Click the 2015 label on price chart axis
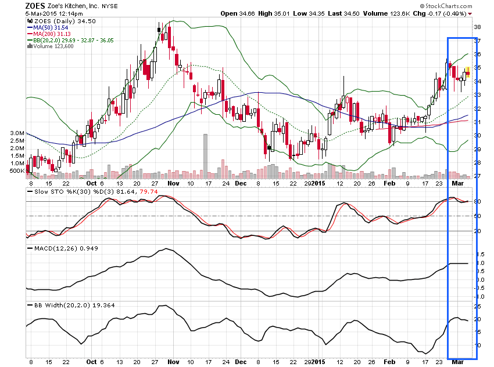This screenshot has width=494, height=367. point(318,183)
